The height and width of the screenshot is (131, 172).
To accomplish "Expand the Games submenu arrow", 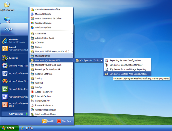I will click(x=72, y=47).
